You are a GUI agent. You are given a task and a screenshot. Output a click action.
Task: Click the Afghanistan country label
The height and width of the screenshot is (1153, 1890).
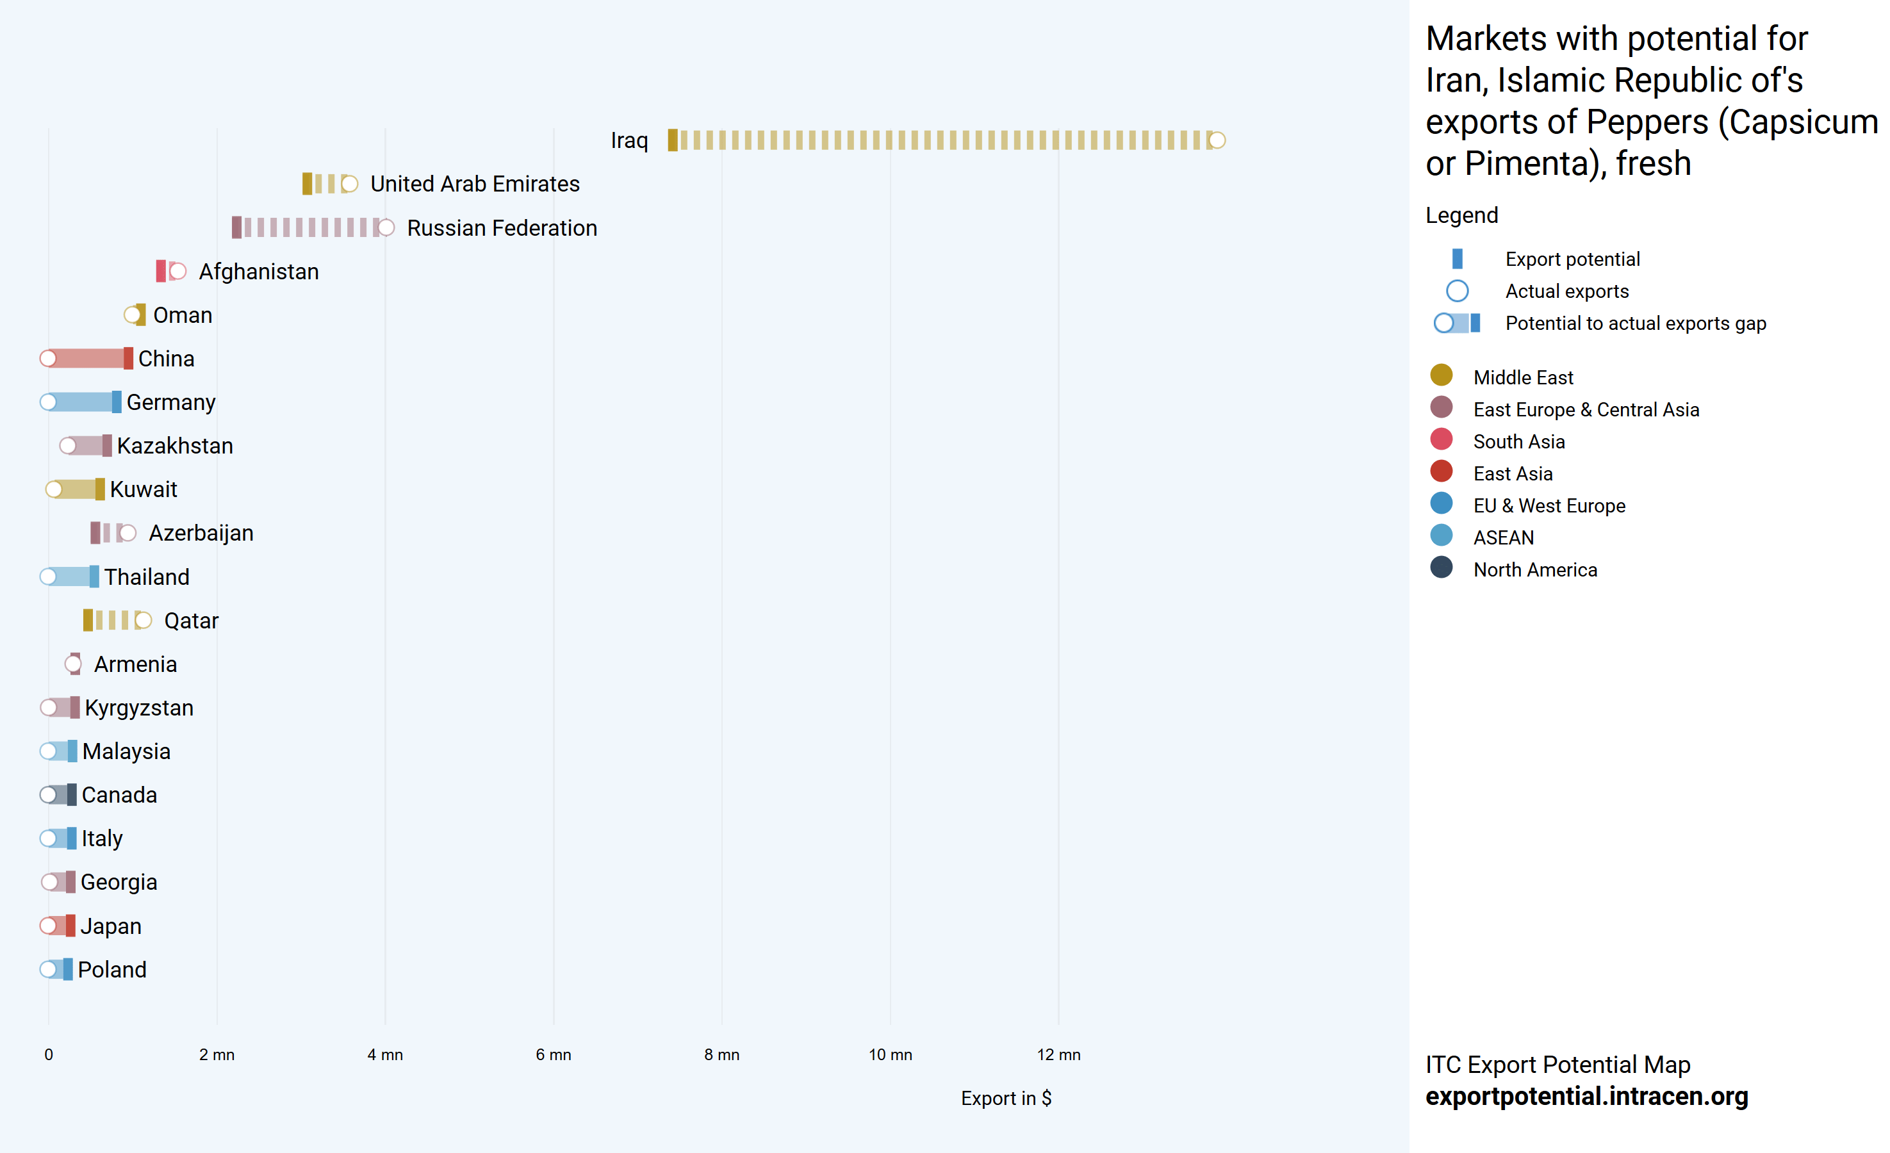pos(258,272)
